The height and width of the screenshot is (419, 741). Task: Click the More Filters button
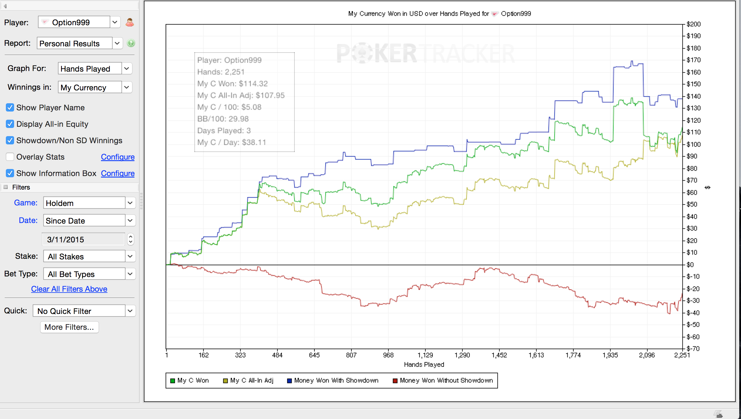pyautogui.click(x=69, y=327)
